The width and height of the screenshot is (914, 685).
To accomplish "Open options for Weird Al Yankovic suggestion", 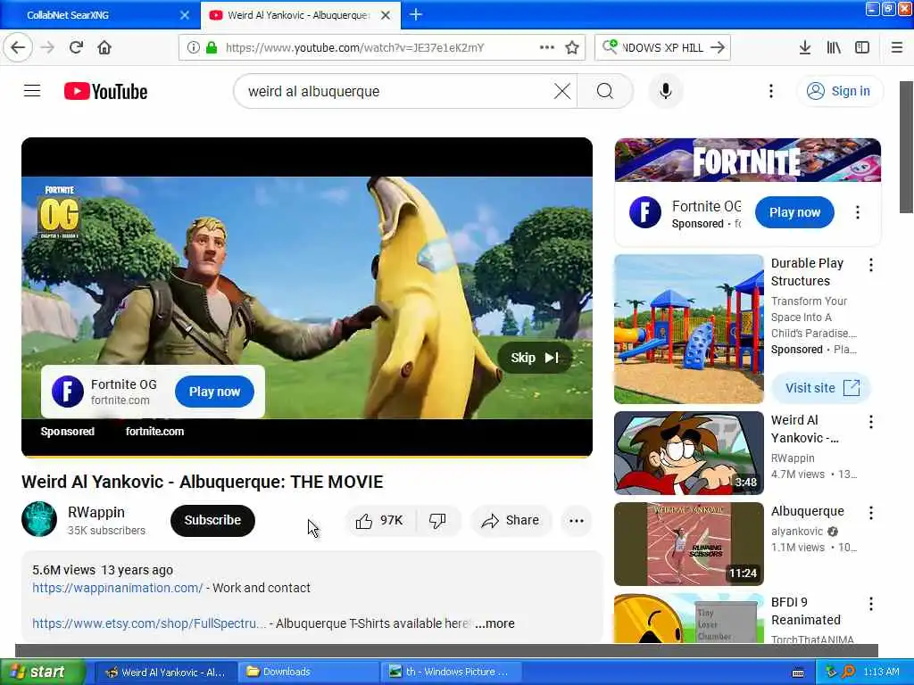I will 871,422.
